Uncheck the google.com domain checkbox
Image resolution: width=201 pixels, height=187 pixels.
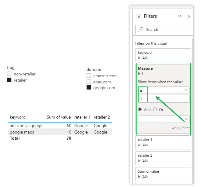pyautogui.click(x=89, y=87)
